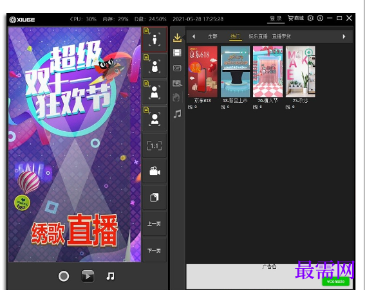The height and width of the screenshot is (290, 367).
Task: Open the video camera settings icon
Action: (x=155, y=172)
